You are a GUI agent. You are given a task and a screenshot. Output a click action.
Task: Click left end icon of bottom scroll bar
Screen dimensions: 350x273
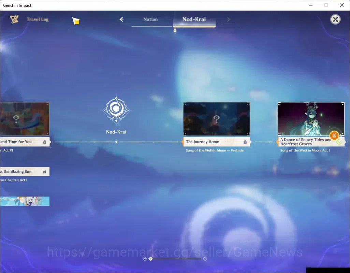click(145, 259)
